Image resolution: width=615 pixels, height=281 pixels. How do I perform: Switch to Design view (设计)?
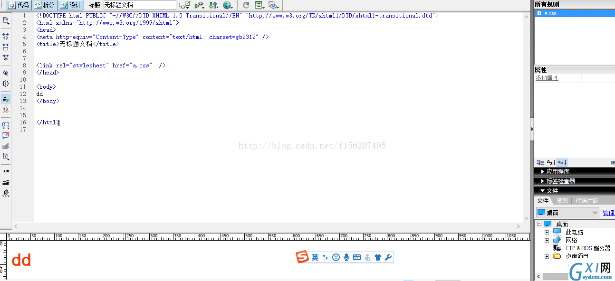tap(70, 5)
